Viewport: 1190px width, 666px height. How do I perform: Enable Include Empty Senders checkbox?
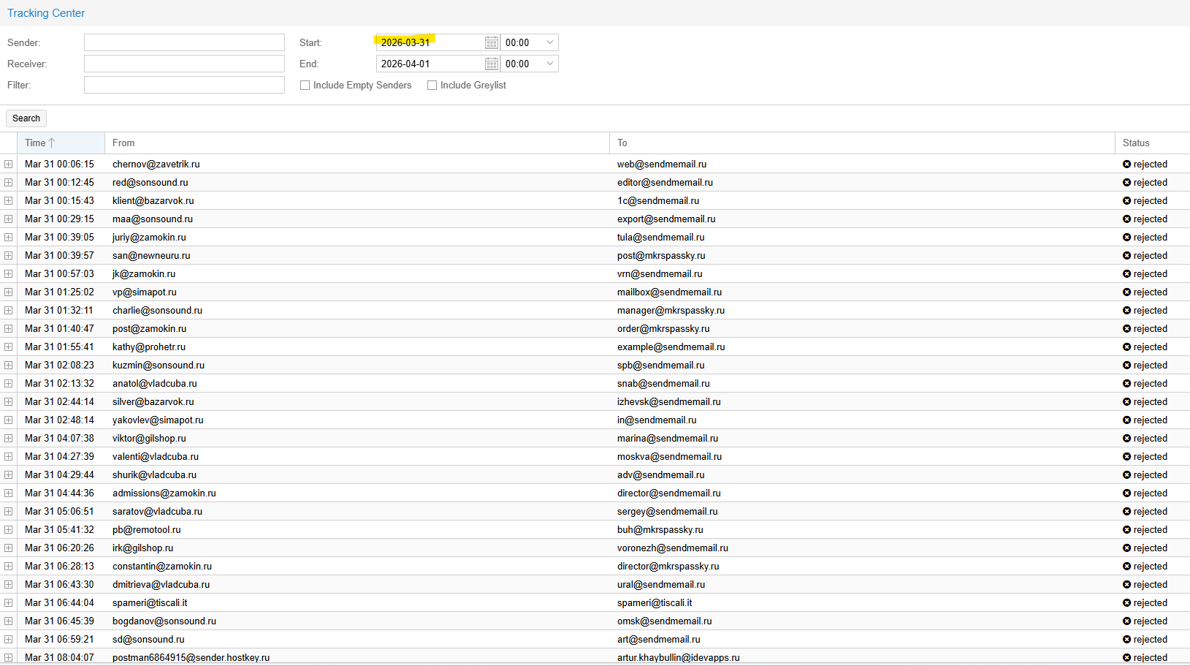point(305,86)
